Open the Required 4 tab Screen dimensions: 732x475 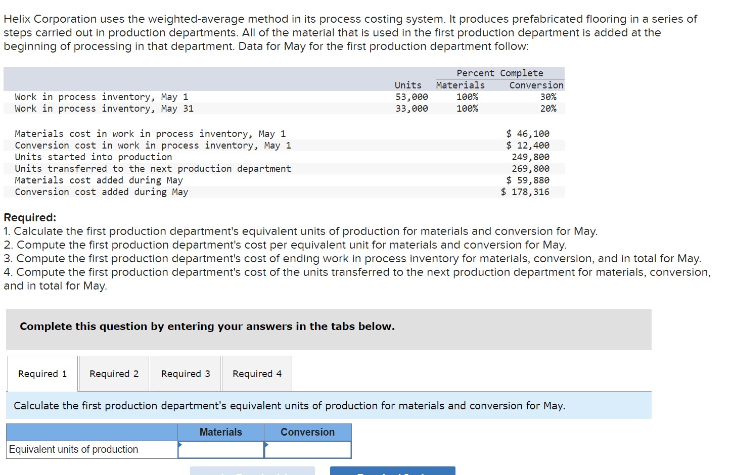pyautogui.click(x=257, y=373)
